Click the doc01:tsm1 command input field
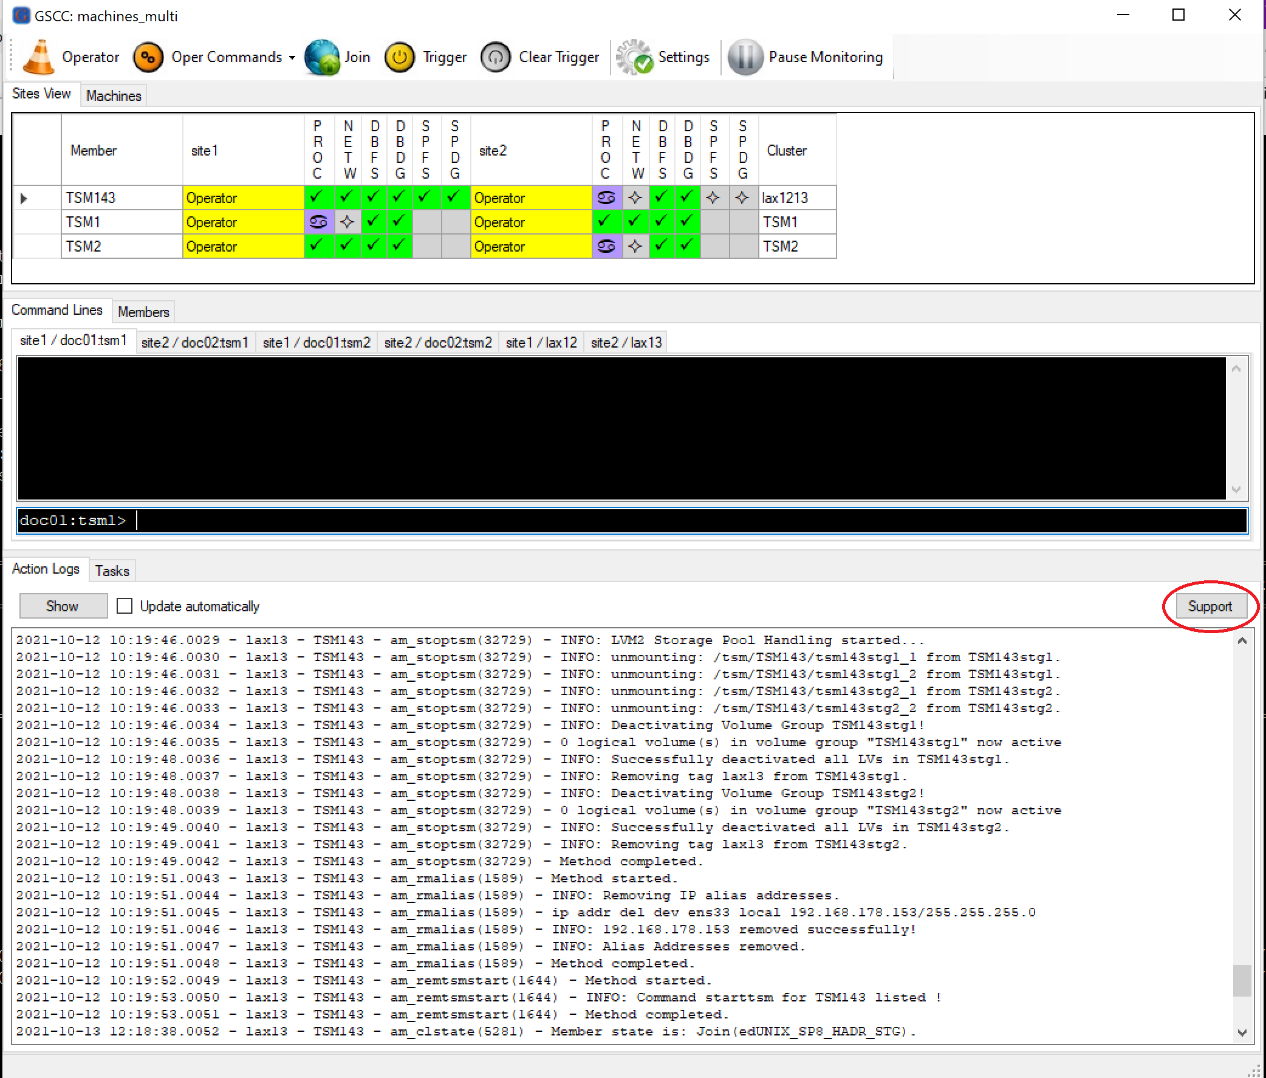This screenshot has height=1078, width=1266. (x=632, y=521)
